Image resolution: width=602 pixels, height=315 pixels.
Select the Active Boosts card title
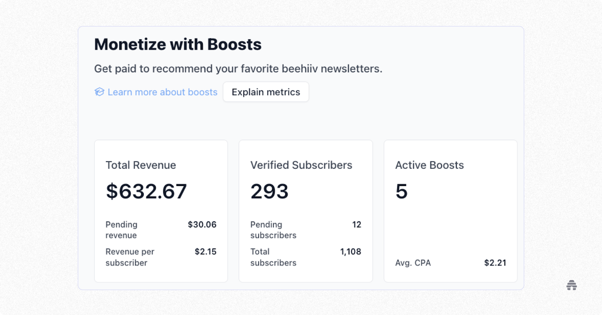coord(429,165)
